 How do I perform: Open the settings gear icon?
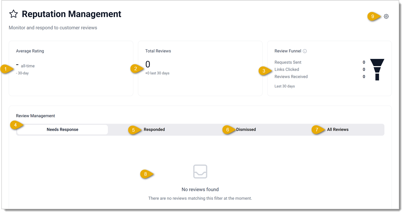tap(386, 16)
